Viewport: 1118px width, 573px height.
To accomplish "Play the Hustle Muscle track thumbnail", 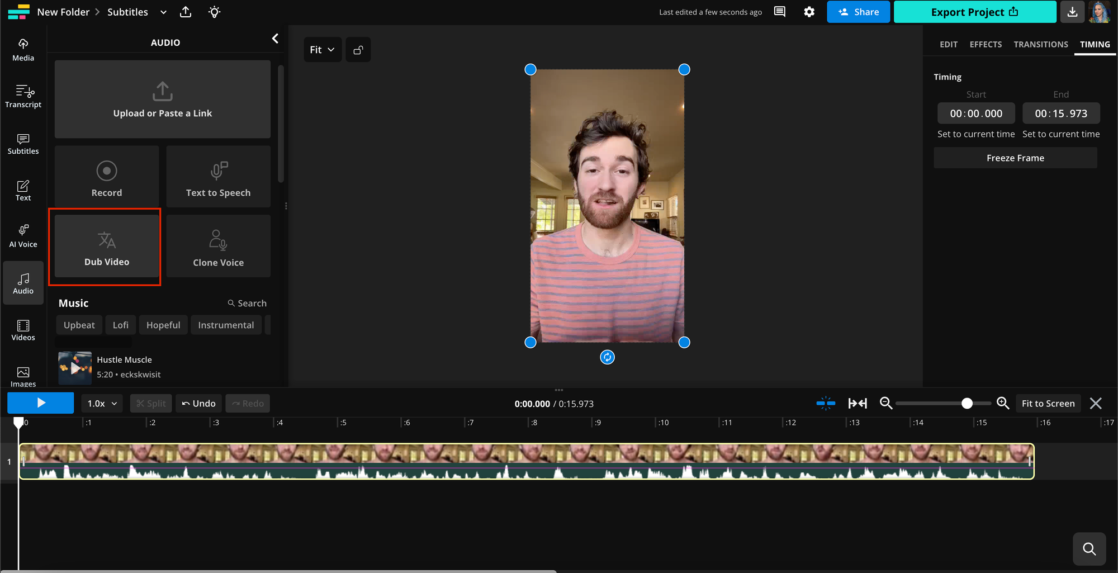I will (x=75, y=368).
